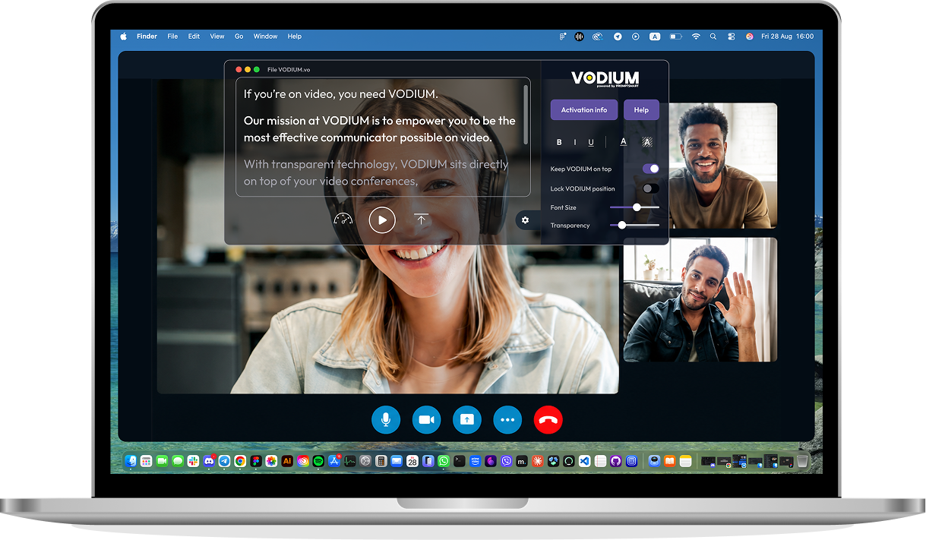Adjust the Font Size slider
This screenshot has width=926, height=540.
pos(635,207)
